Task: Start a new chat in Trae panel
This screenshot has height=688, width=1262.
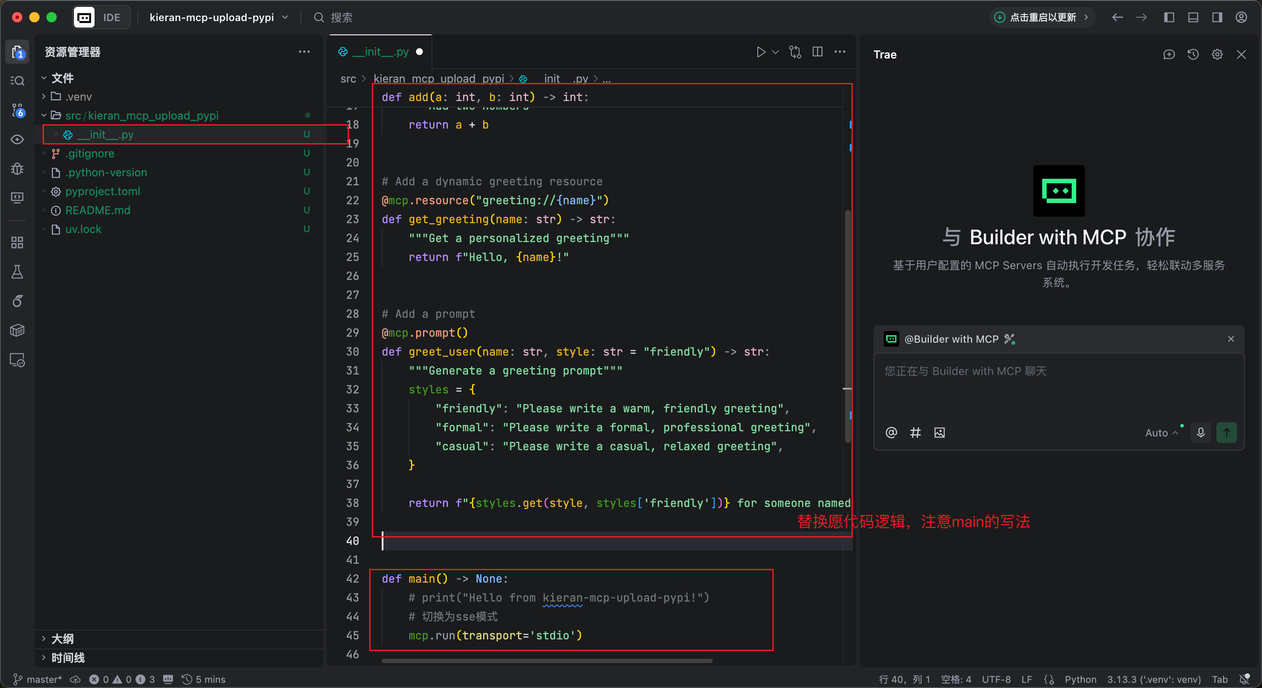Action: [1169, 54]
